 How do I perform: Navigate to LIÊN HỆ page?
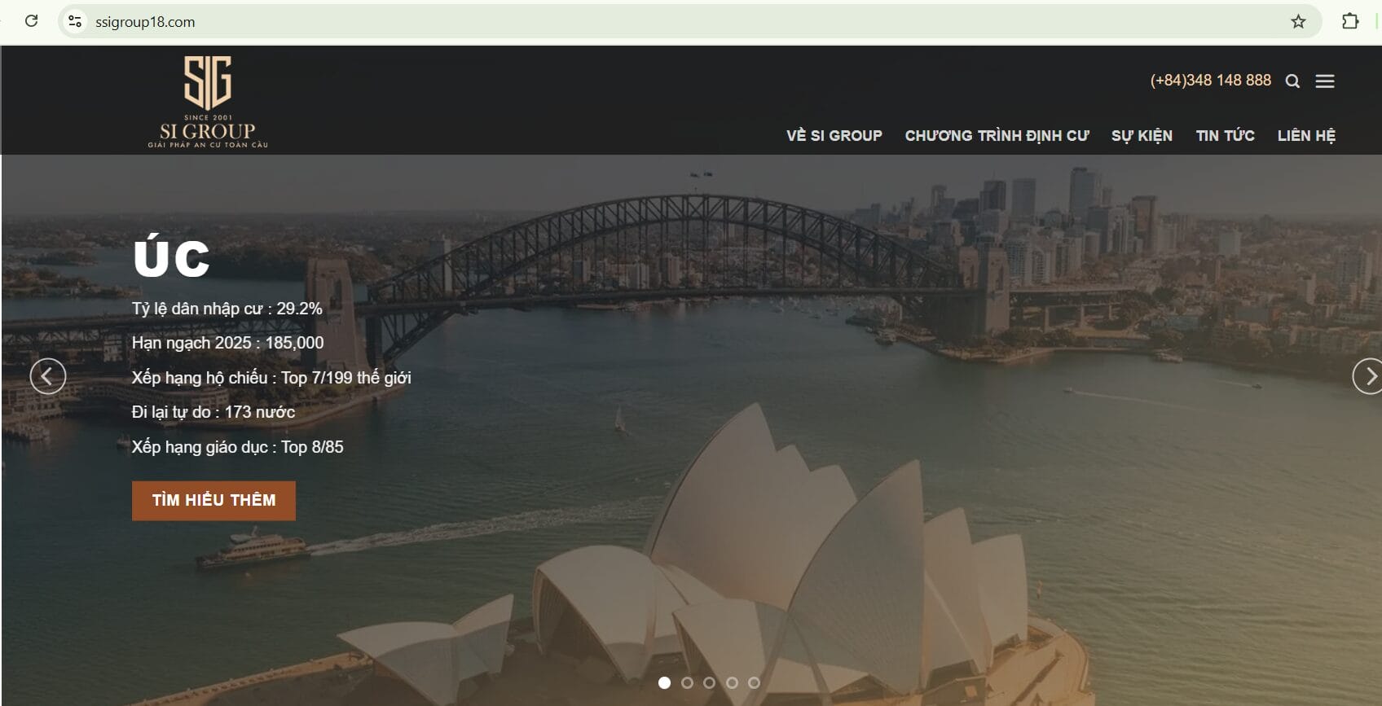click(x=1306, y=135)
